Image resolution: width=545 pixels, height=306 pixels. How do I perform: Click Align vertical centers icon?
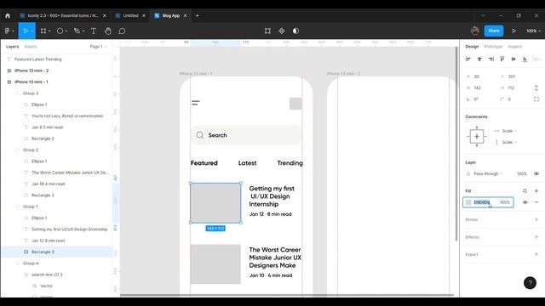(x=513, y=59)
